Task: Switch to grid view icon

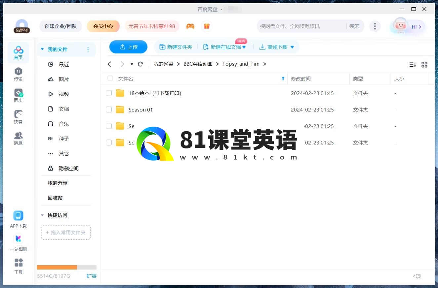Action: click(x=424, y=65)
